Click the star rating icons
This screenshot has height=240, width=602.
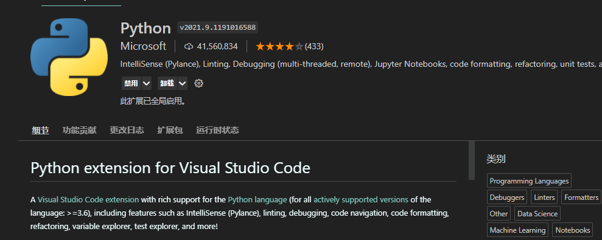coord(279,47)
